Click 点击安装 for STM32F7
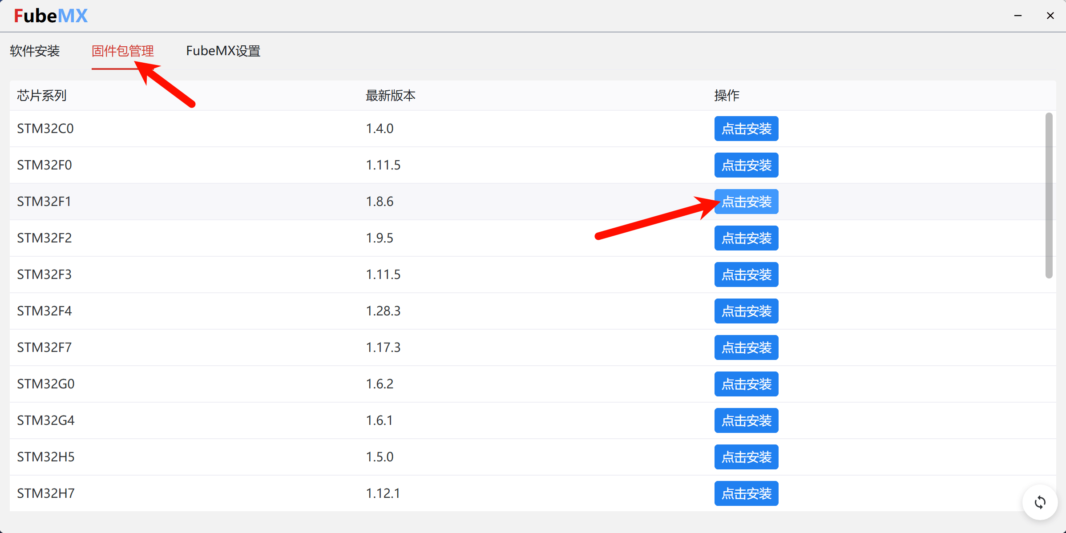 tap(746, 347)
